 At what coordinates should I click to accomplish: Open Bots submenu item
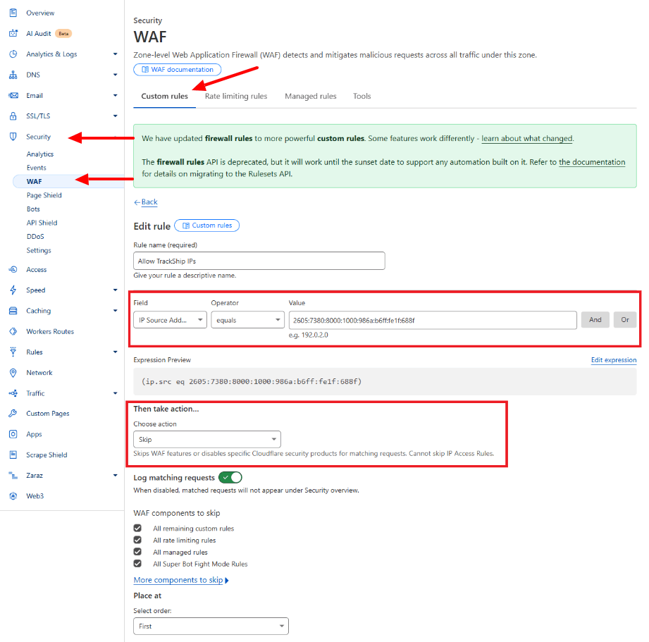point(34,209)
